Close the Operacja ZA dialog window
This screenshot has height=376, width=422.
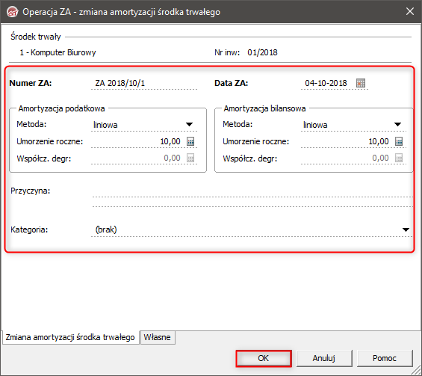[410, 11]
